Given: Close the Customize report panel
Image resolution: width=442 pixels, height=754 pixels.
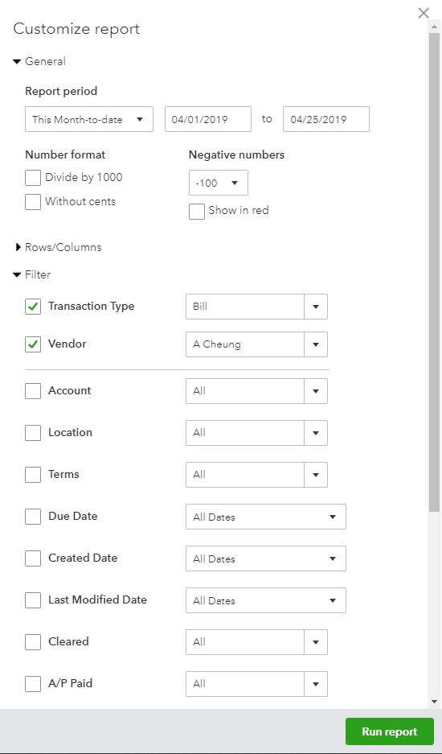Looking at the screenshot, I should point(424,13).
